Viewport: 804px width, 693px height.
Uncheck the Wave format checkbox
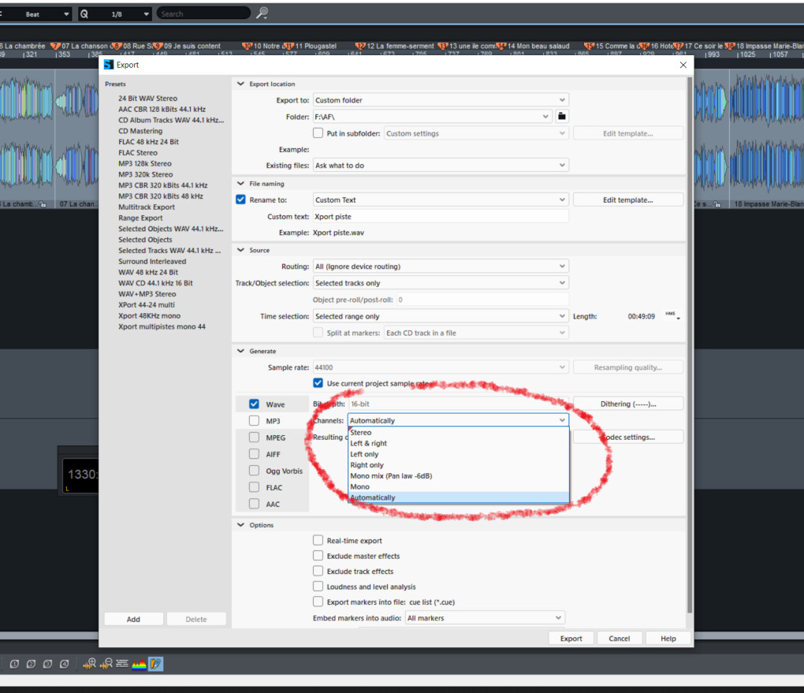coord(254,404)
